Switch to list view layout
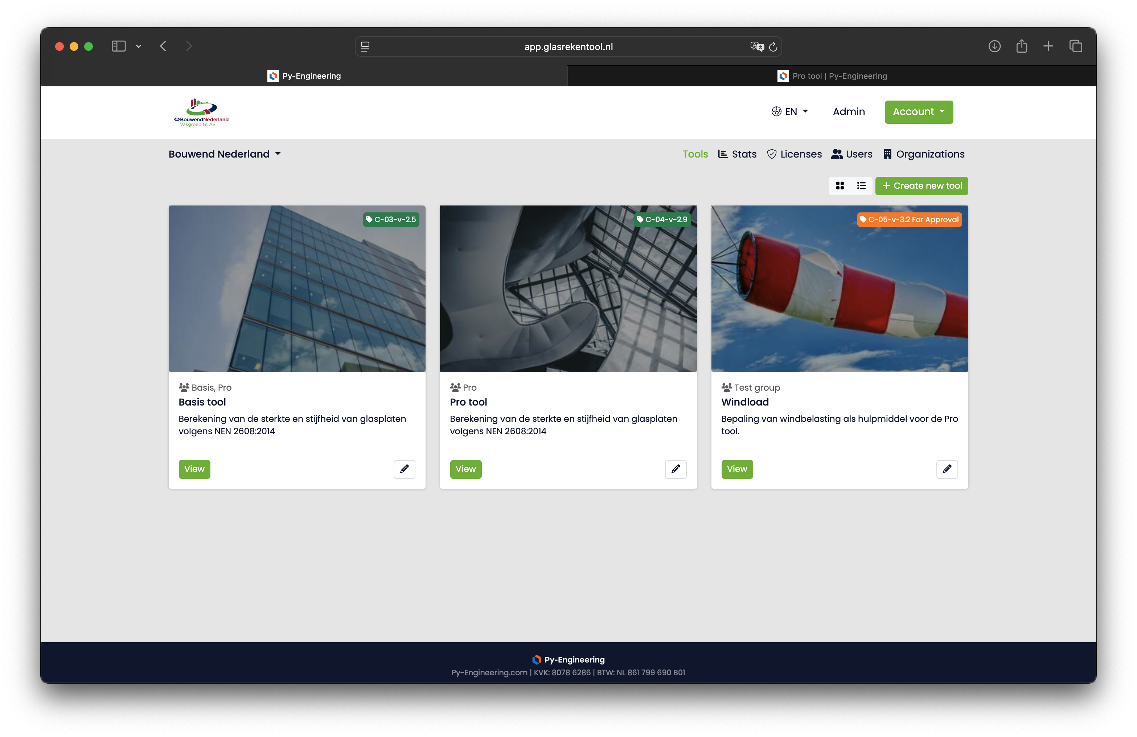Image resolution: width=1137 pixels, height=737 pixels. pyautogui.click(x=861, y=186)
